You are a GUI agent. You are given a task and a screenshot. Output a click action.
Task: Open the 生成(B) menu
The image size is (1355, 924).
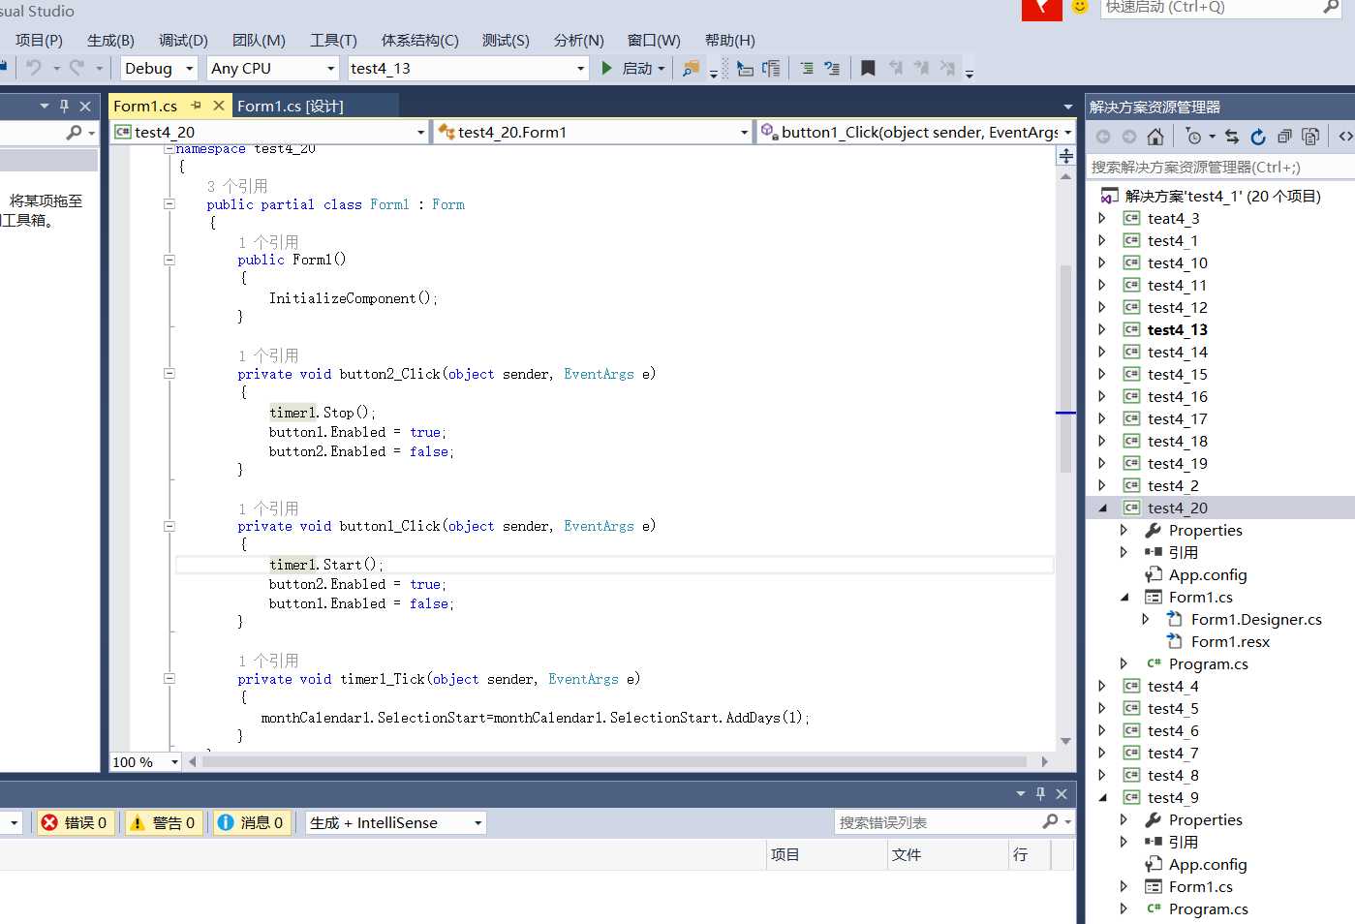110,40
